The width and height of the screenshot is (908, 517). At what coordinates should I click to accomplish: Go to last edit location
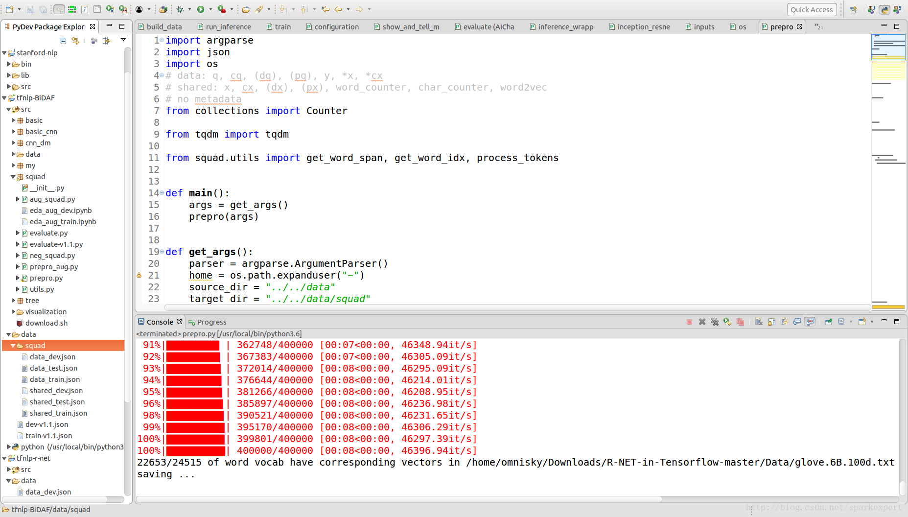click(326, 9)
